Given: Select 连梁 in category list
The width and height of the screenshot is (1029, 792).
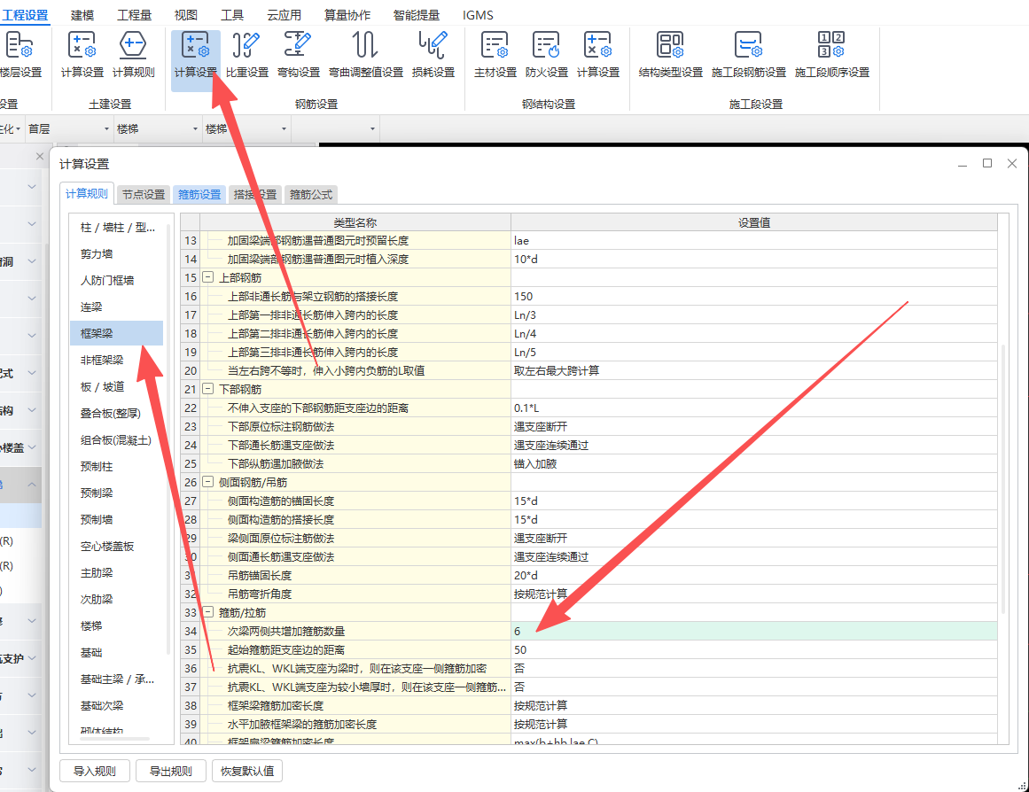Looking at the screenshot, I should 118,307.
